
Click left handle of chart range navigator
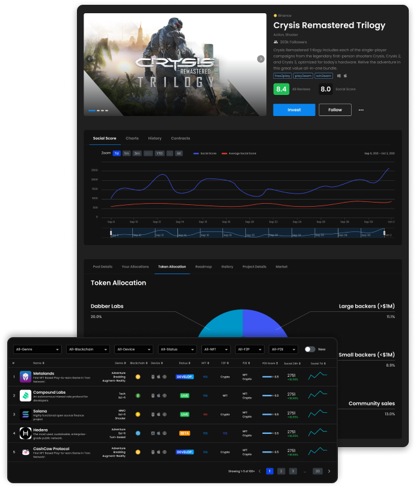(111, 233)
